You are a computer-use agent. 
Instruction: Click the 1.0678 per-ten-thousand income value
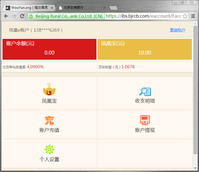[128, 67]
